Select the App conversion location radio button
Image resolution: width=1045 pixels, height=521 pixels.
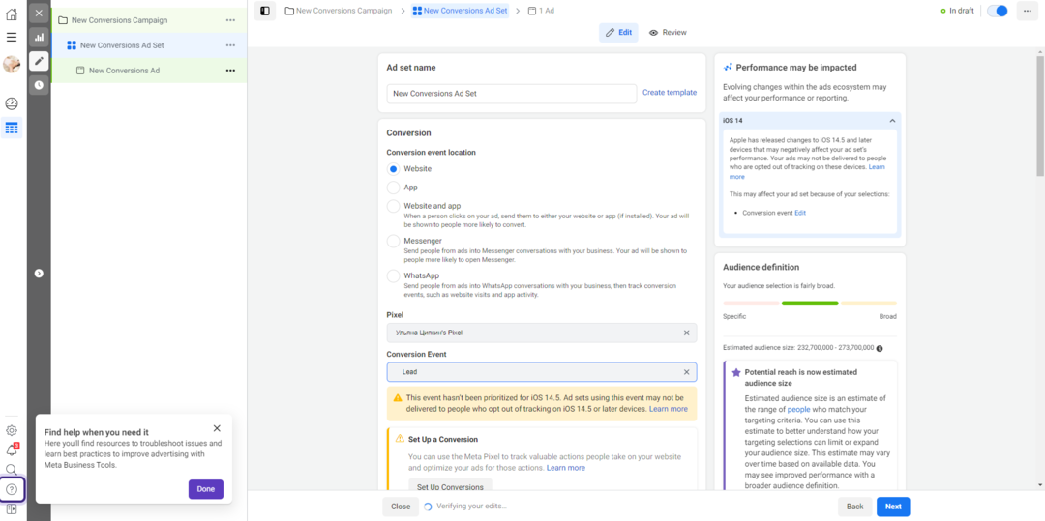[x=393, y=188]
